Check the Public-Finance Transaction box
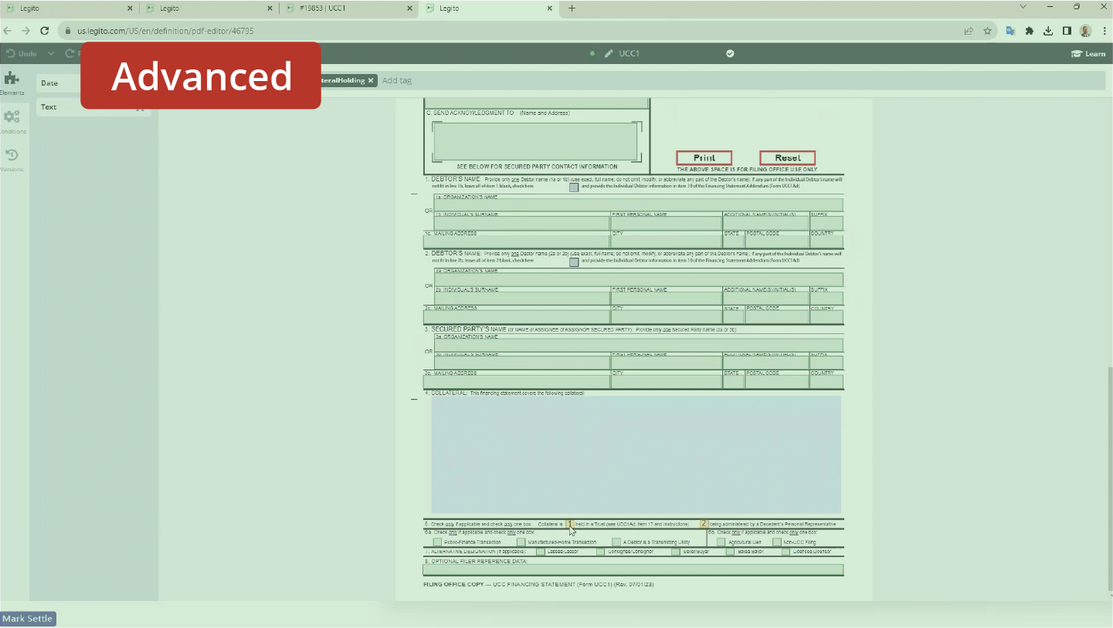Viewport: 1113px width, 628px height. coord(437,542)
